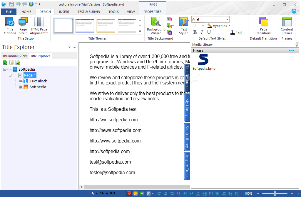Pin the Title Explorer panel

[74, 47]
